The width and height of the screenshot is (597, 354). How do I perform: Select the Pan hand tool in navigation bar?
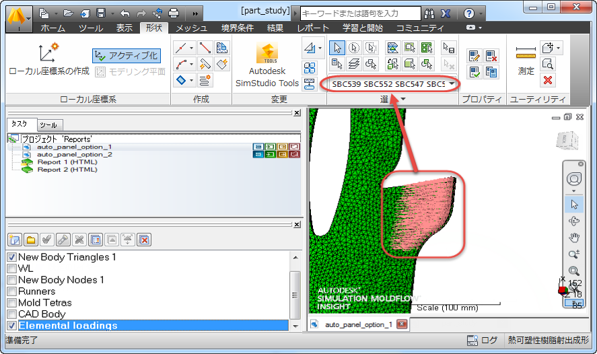point(574,238)
